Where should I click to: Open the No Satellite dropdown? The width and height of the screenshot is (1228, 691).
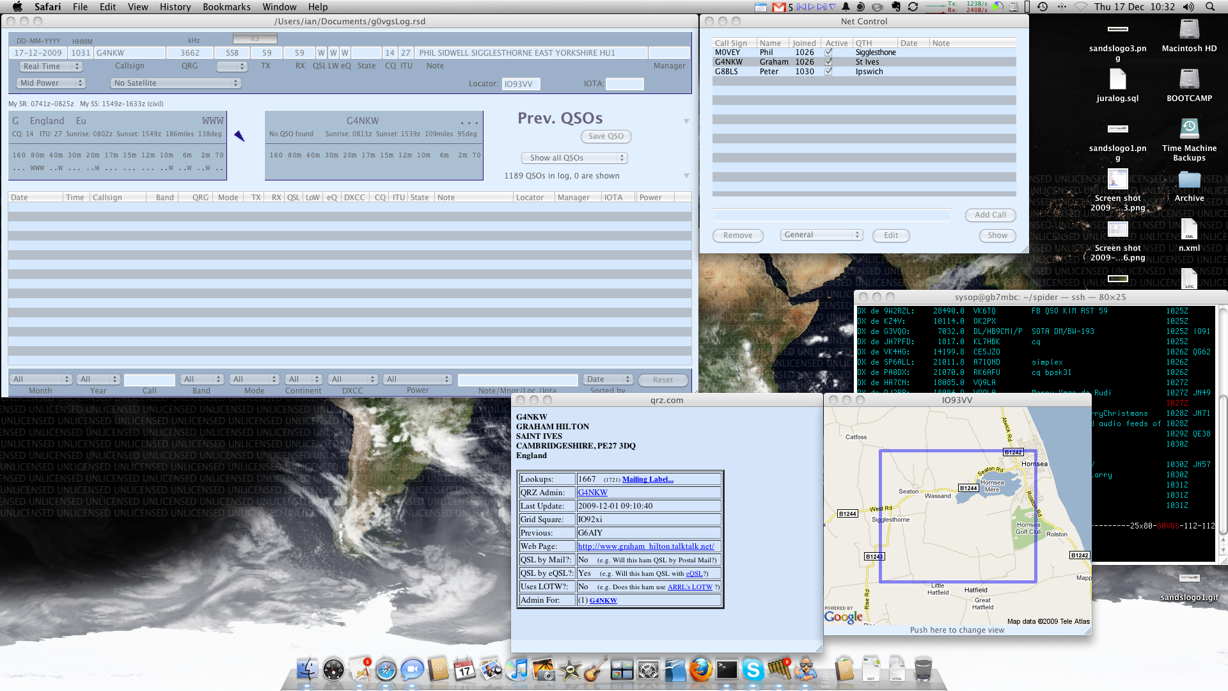(x=175, y=83)
